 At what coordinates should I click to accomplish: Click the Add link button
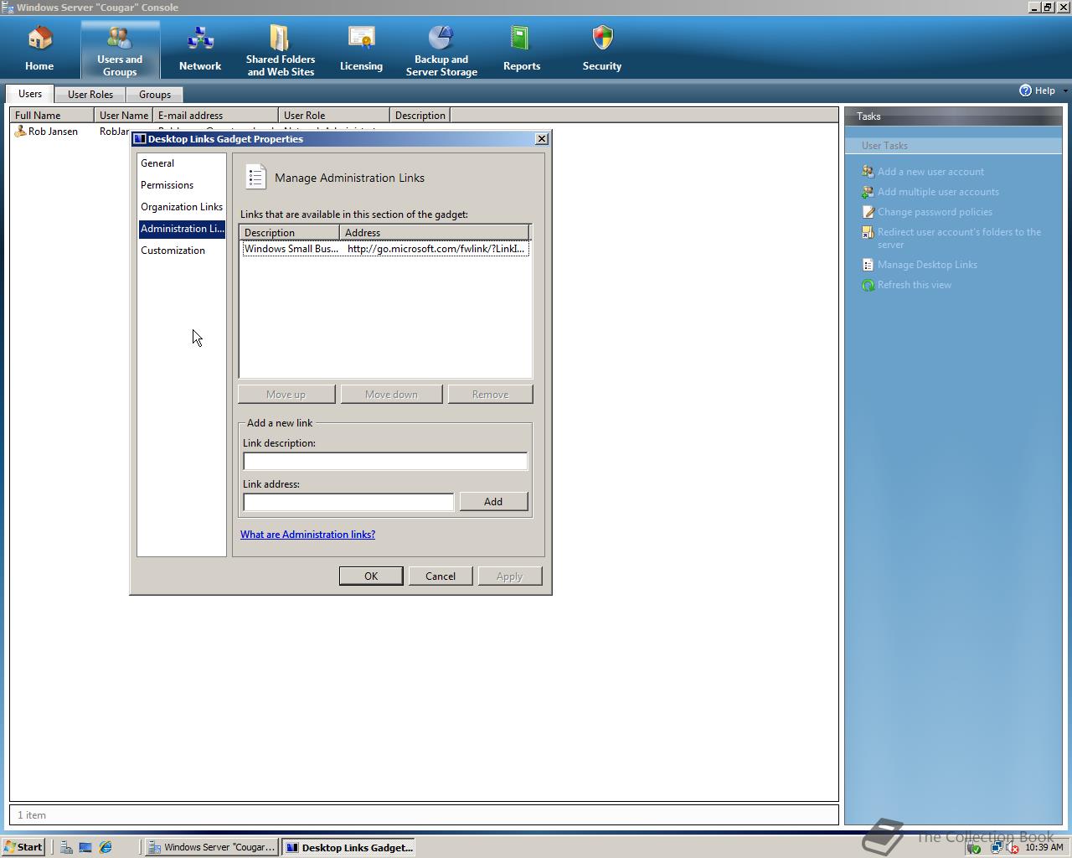(493, 502)
